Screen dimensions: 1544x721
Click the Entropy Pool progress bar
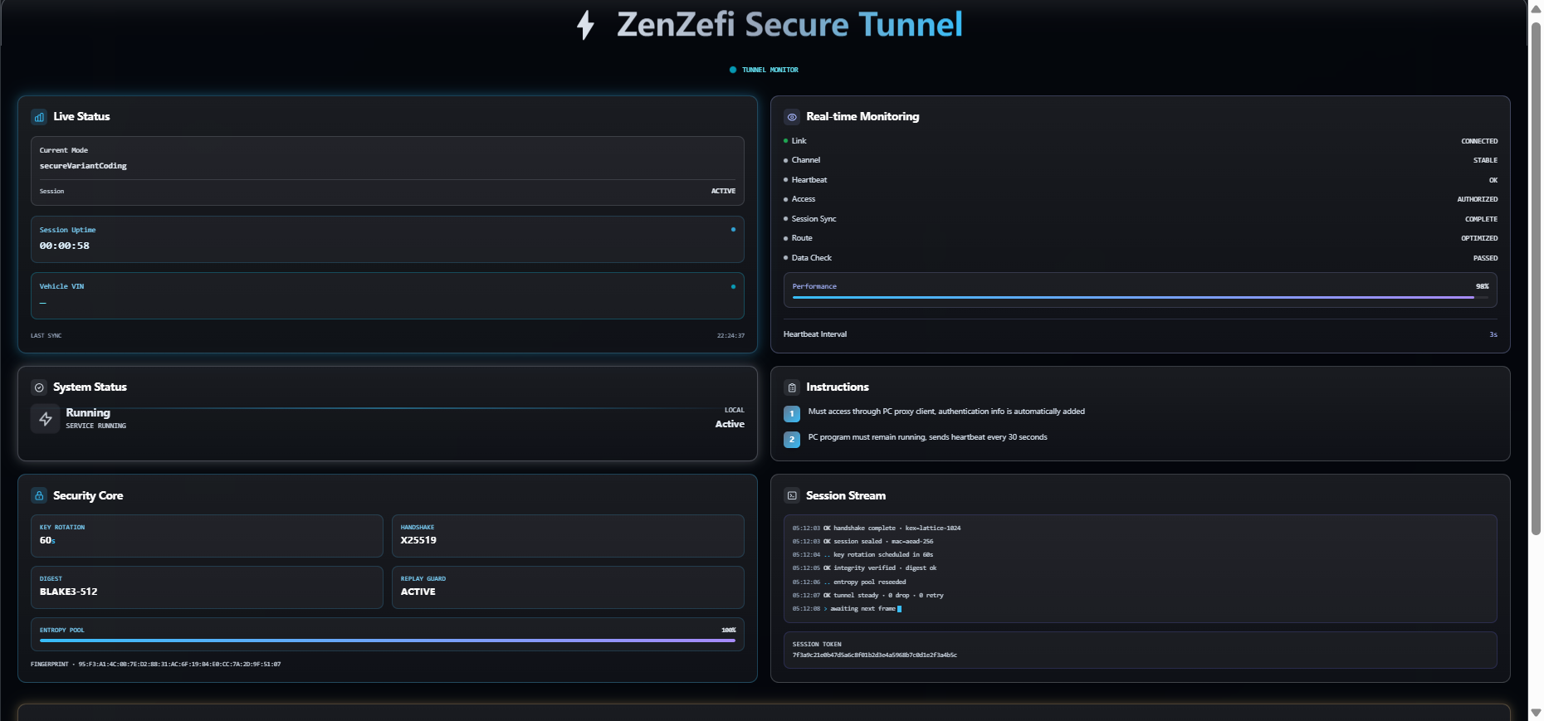[388, 641]
